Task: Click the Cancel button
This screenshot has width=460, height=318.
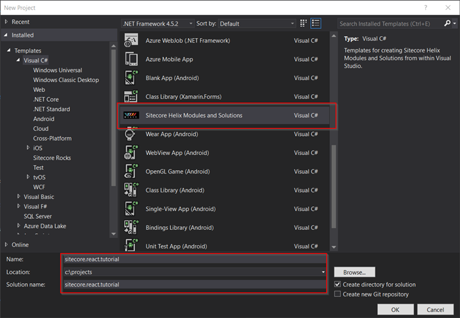Action: (x=435, y=309)
